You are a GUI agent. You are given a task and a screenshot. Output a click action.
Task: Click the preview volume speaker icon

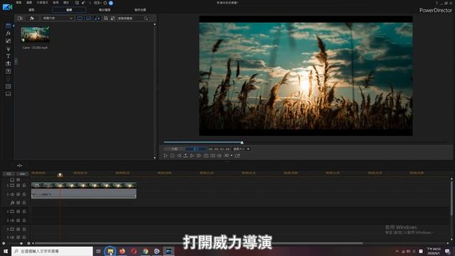tap(220, 156)
